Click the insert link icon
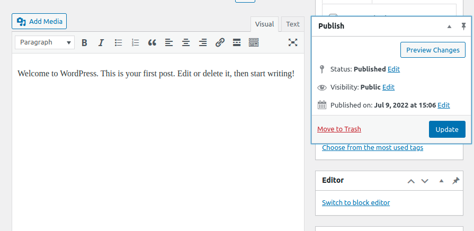This screenshot has height=231, width=474. pos(220,42)
